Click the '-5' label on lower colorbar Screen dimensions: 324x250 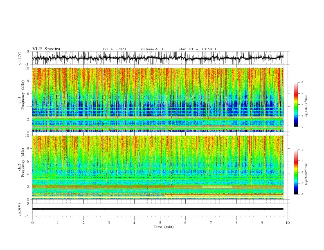click(302, 172)
